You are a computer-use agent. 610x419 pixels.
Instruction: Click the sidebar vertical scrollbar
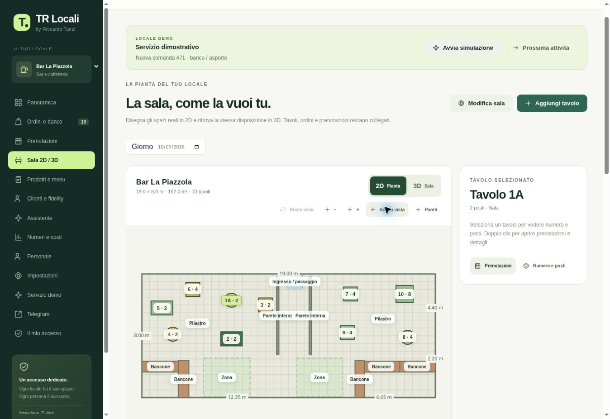(106, 180)
